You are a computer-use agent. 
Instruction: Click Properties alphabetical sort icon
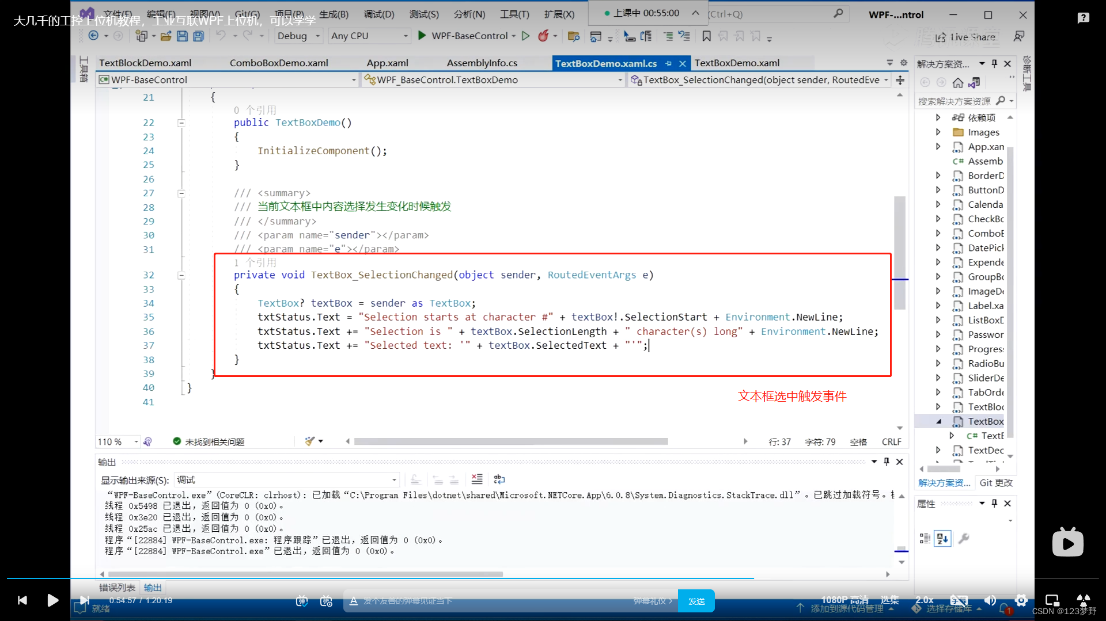click(942, 539)
